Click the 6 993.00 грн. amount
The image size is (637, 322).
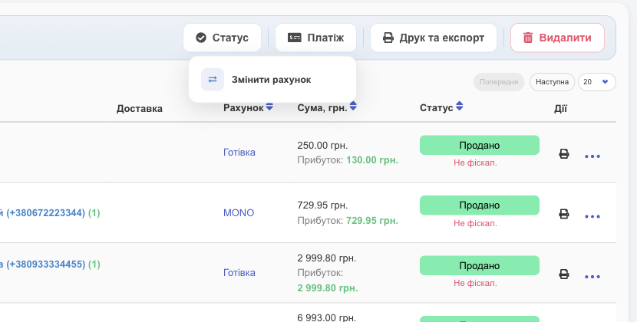[x=327, y=317]
